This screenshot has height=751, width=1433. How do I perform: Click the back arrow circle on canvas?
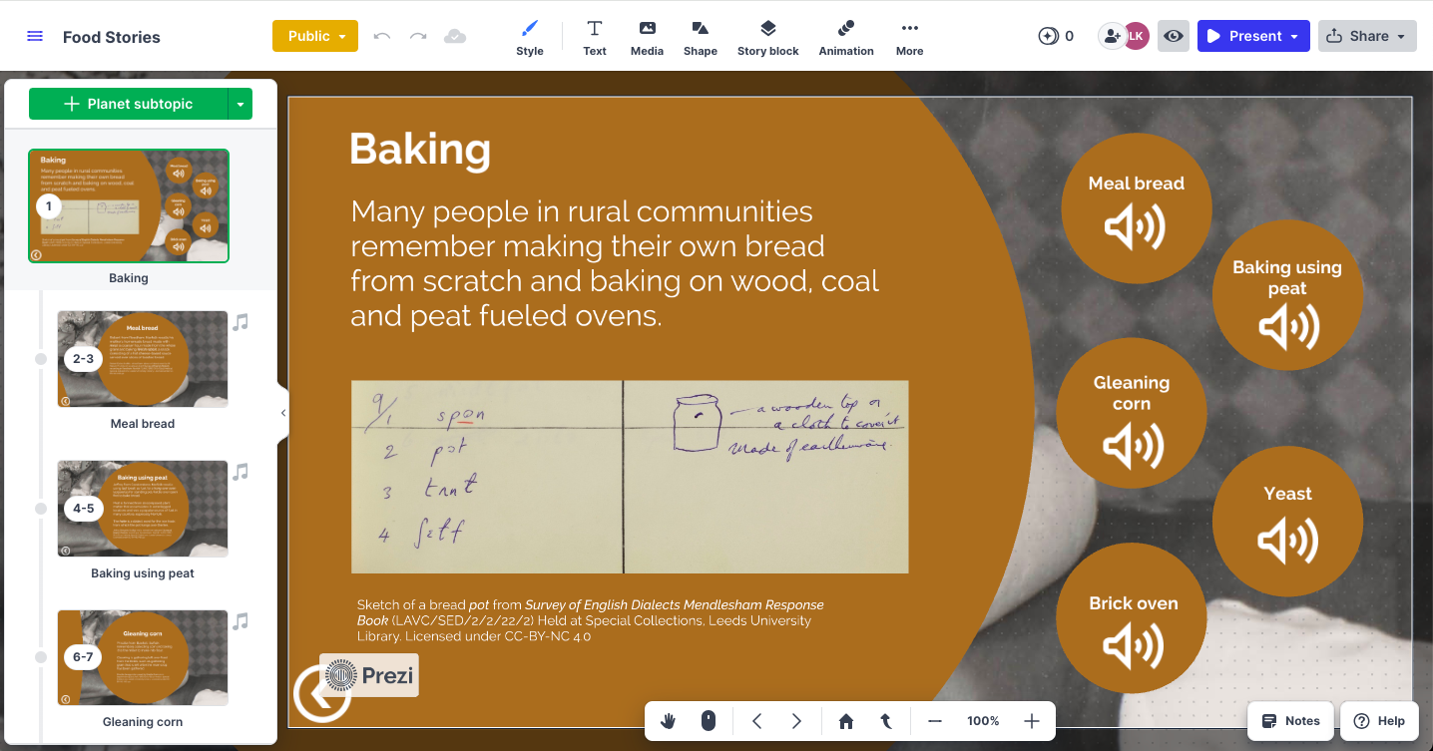pos(321,693)
